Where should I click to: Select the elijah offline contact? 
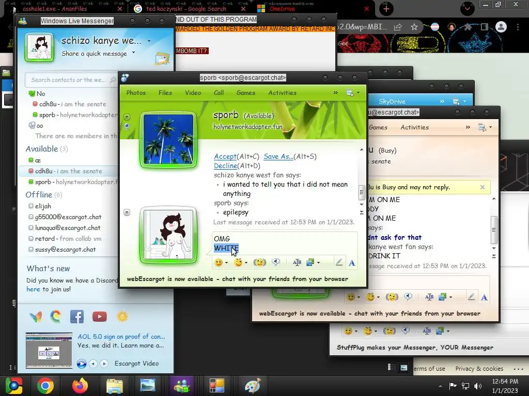43,206
